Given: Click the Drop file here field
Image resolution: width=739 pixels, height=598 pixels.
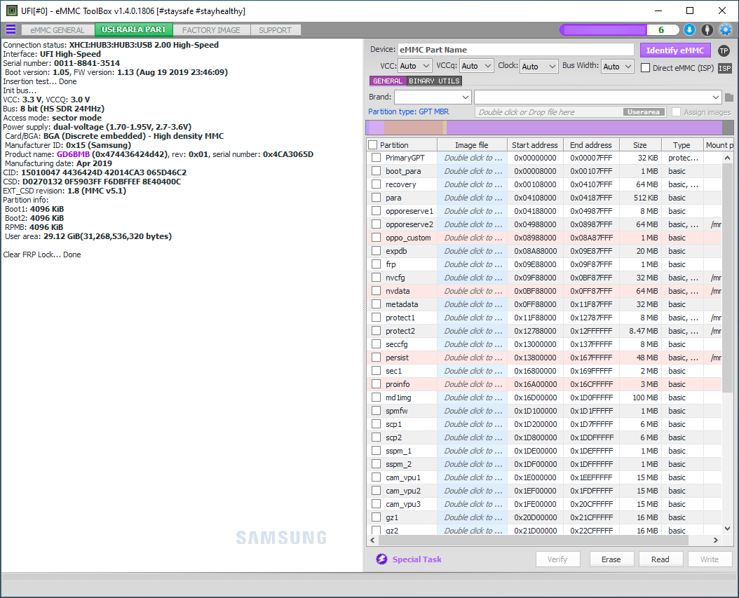Looking at the screenshot, I should click(x=570, y=112).
